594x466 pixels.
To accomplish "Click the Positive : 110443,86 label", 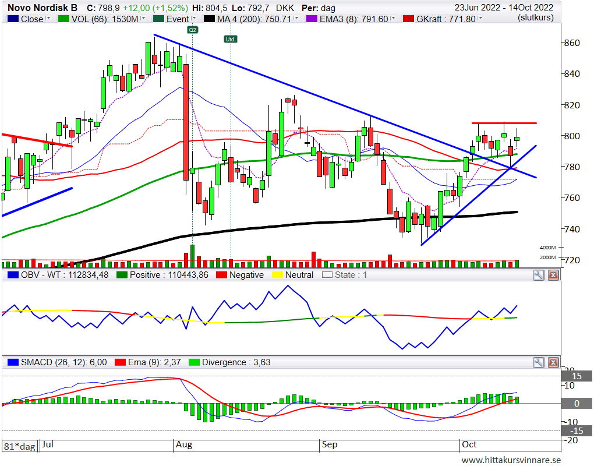I will [x=169, y=275].
